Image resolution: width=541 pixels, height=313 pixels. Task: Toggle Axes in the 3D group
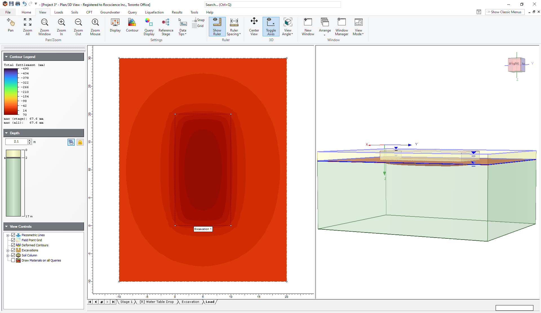(x=270, y=27)
